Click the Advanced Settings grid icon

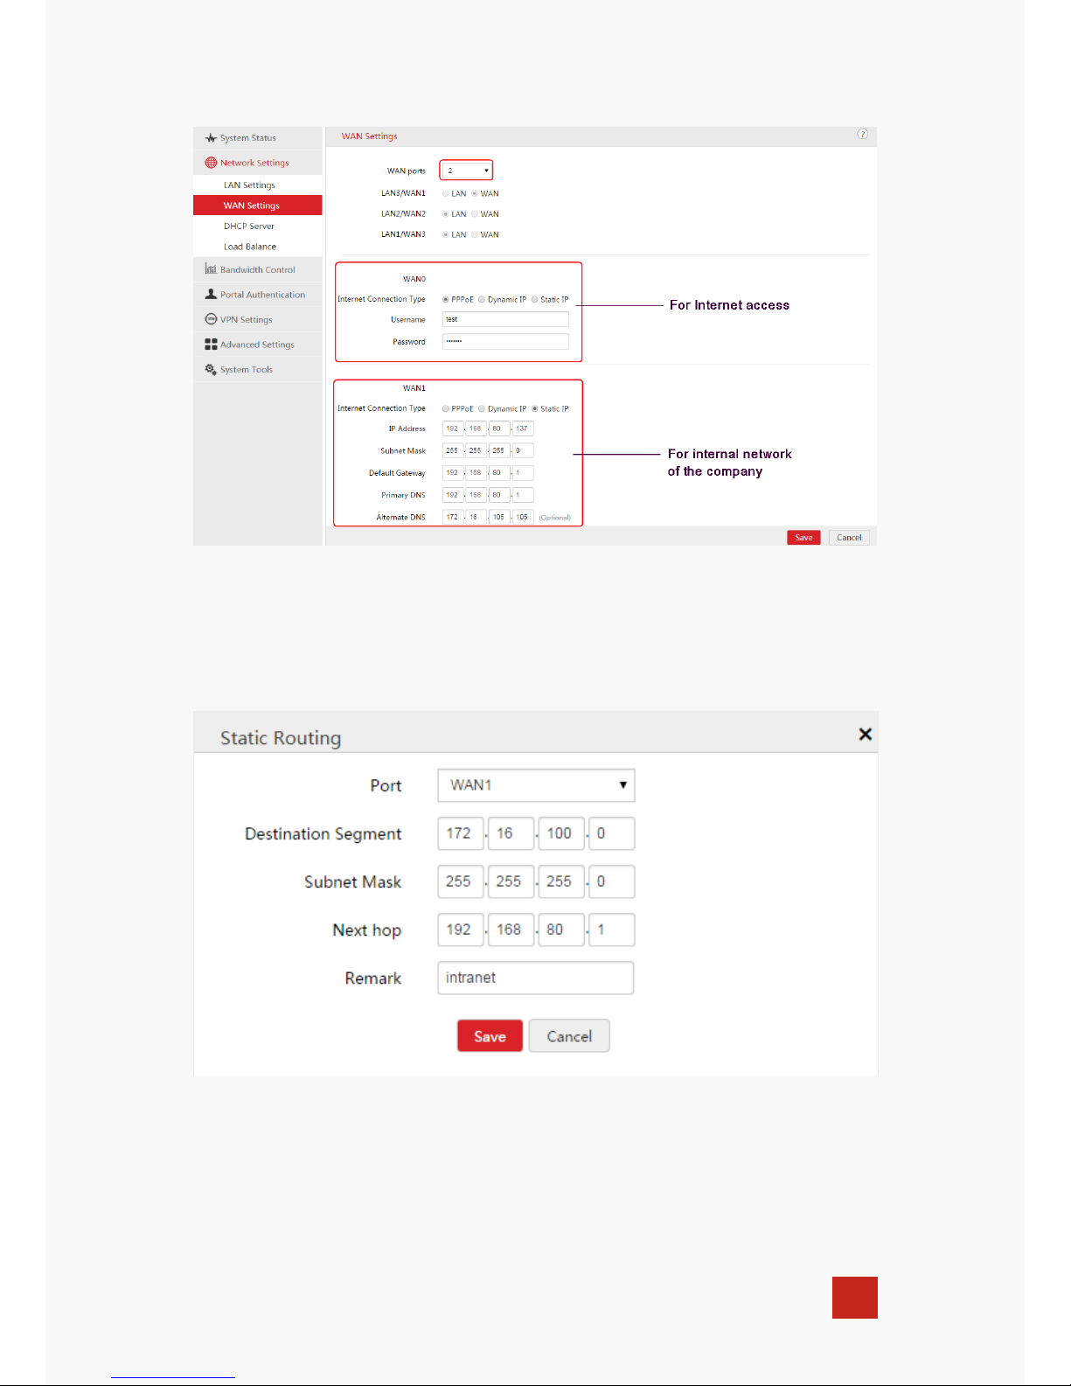coord(211,345)
